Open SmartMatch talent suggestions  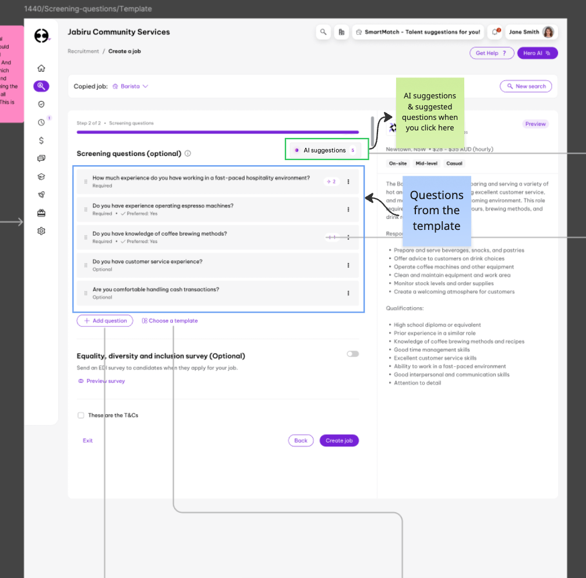[x=418, y=32]
